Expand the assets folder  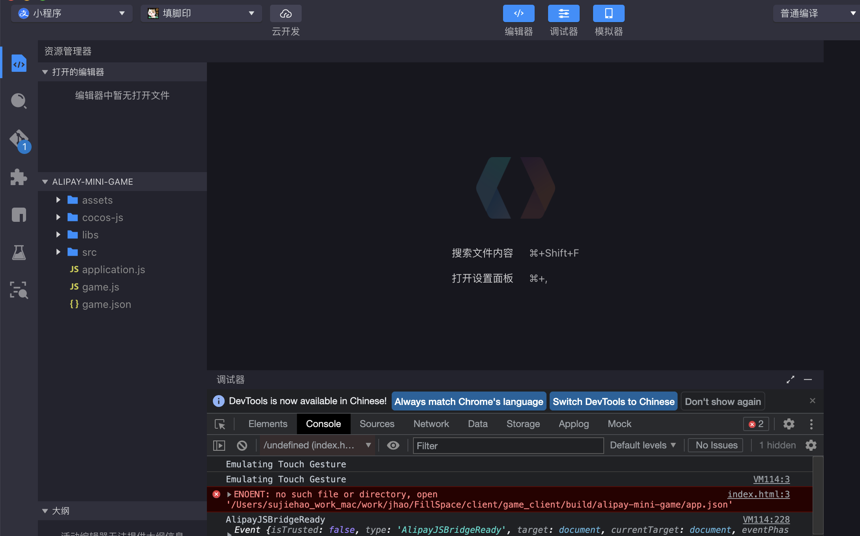[97, 200]
